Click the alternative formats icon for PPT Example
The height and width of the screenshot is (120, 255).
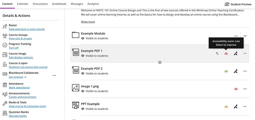click(x=236, y=106)
